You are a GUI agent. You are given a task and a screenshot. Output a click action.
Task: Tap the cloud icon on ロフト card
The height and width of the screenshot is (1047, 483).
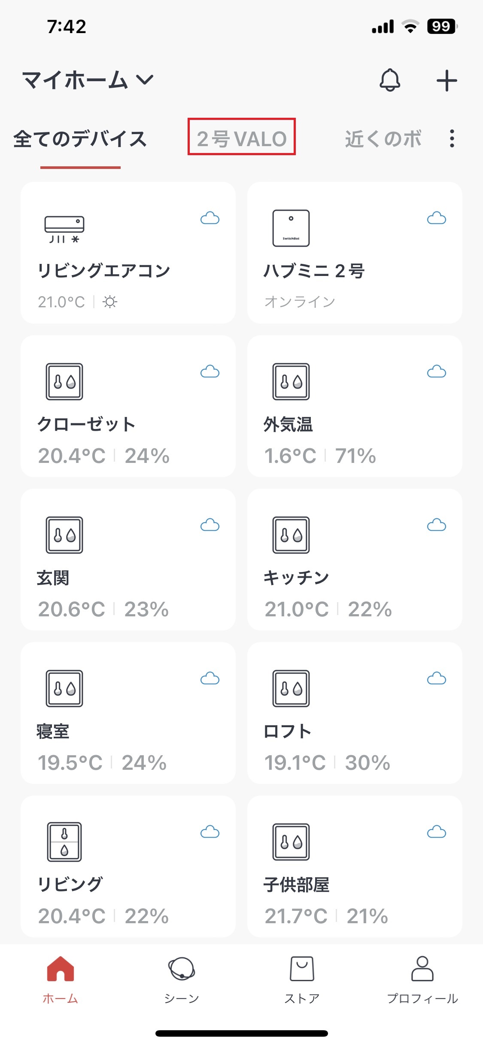[x=436, y=679]
